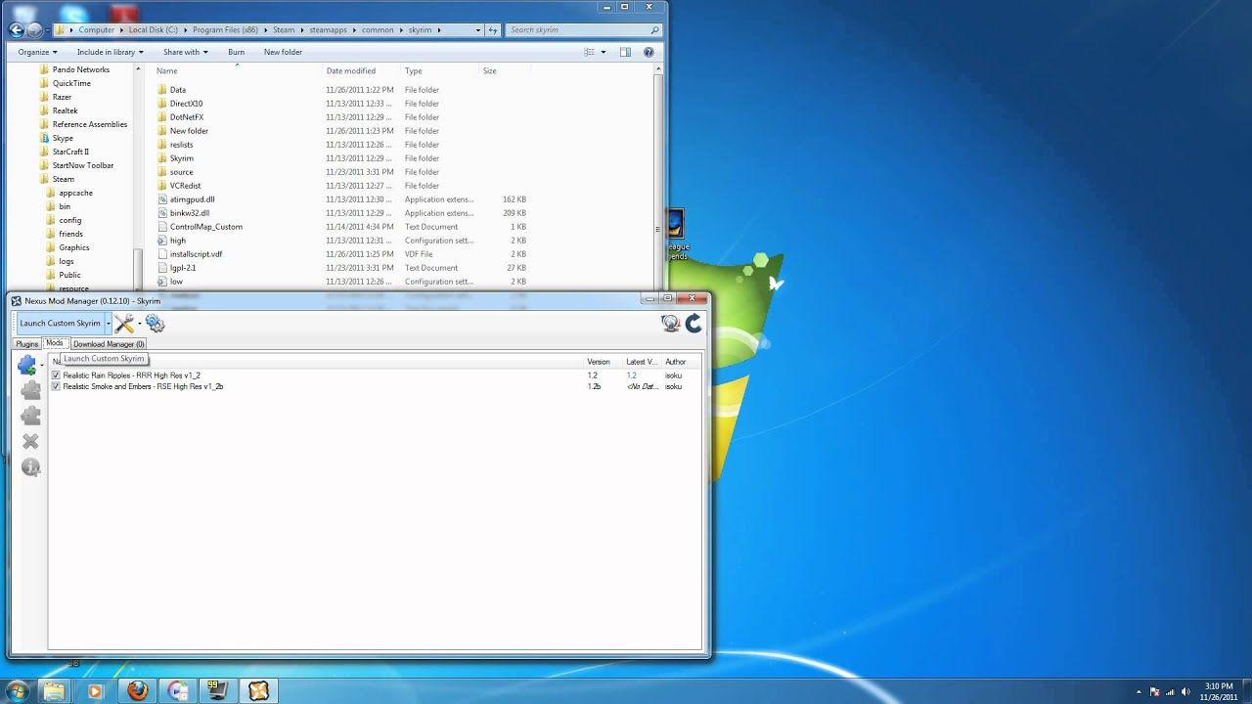
Task: Click the Nexus login status globe icon
Action: (670, 323)
